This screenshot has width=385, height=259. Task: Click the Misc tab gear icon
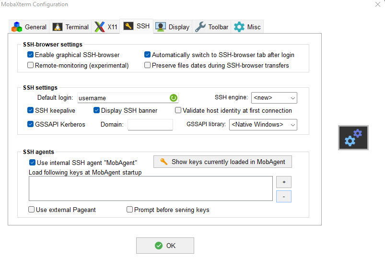(239, 27)
